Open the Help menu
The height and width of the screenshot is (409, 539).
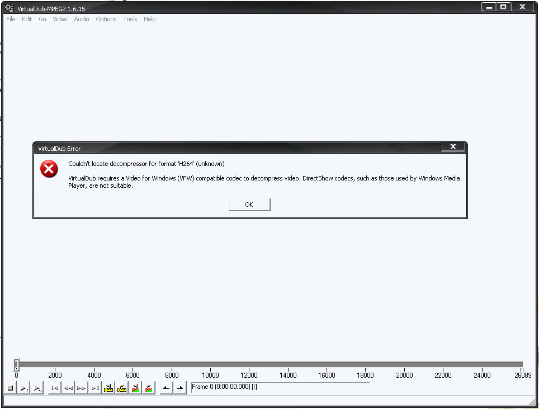[149, 19]
